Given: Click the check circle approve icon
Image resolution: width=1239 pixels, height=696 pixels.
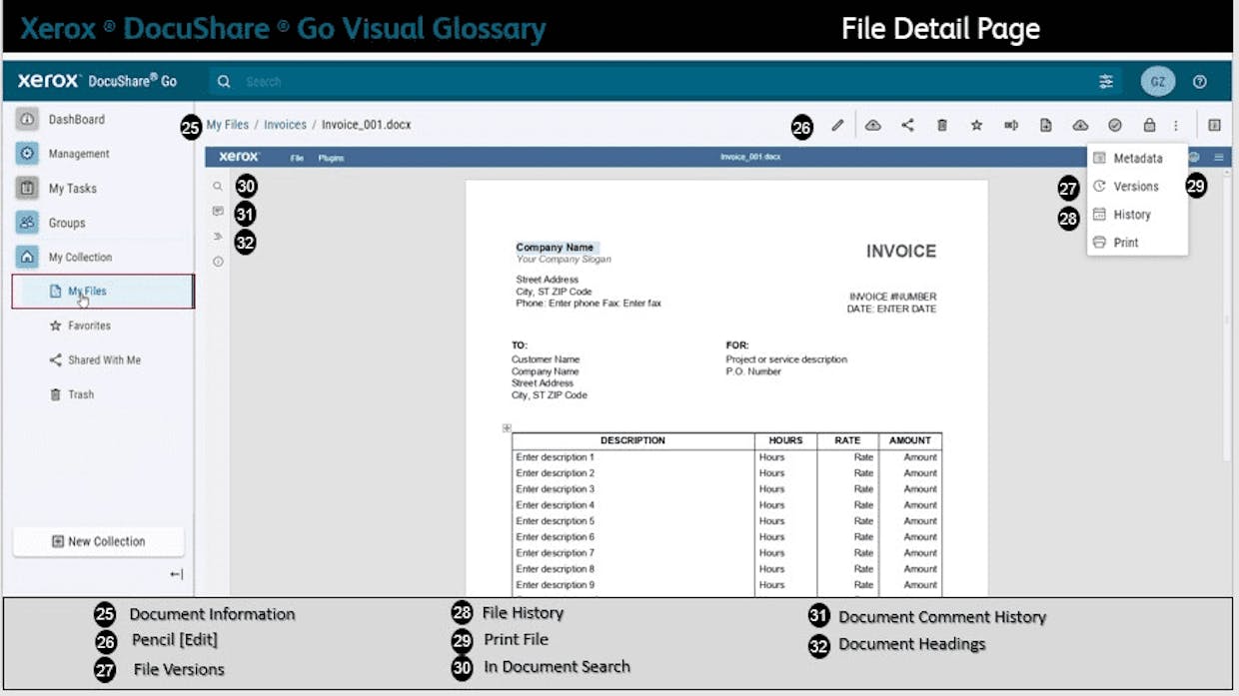Looking at the screenshot, I should [x=1115, y=126].
